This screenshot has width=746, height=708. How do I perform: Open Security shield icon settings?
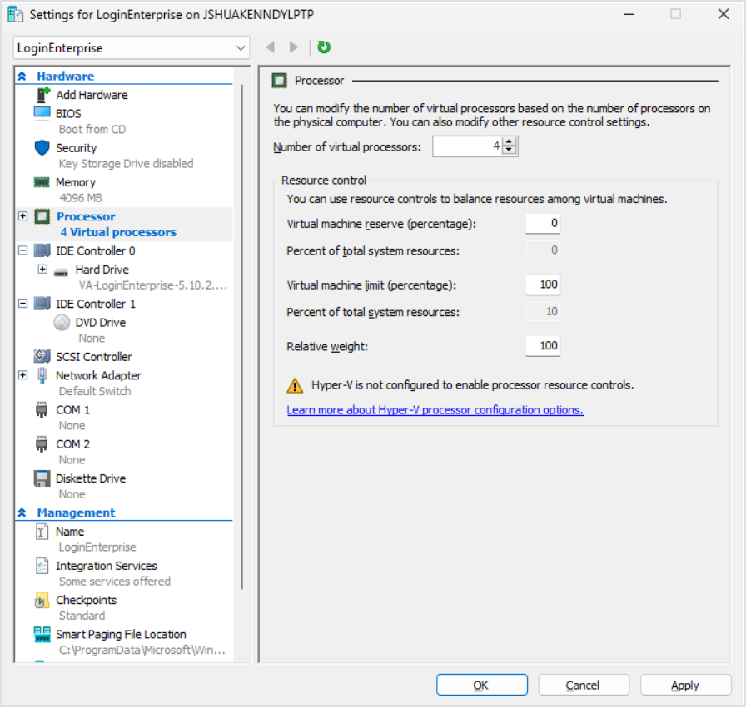(x=42, y=148)
